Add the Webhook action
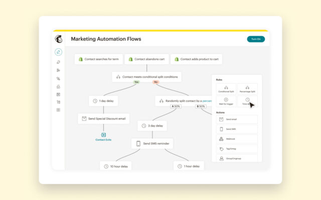The height and width of the screenshot is (200, 321). [237, 139]
